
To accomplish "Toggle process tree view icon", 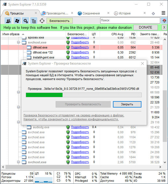I will [34, 21].
